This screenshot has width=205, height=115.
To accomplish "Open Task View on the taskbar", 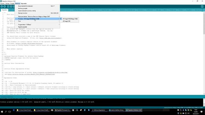I will (10, 112).
